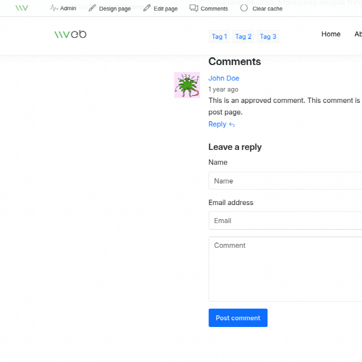This screenshot has width=362, height=362.
Task: Click the Clear cache circle icon
Action: (244, 8)
